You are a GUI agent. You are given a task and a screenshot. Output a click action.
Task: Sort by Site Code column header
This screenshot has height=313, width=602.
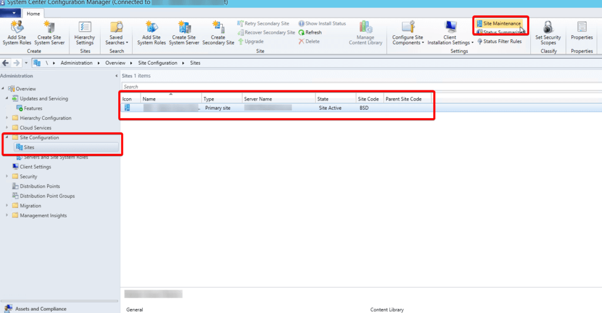370,99
